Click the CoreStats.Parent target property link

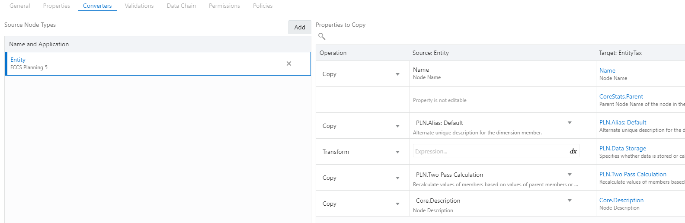pos(621,96)
